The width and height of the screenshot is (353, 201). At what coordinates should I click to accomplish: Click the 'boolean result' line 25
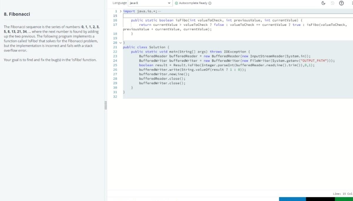[x=227, y=65]
